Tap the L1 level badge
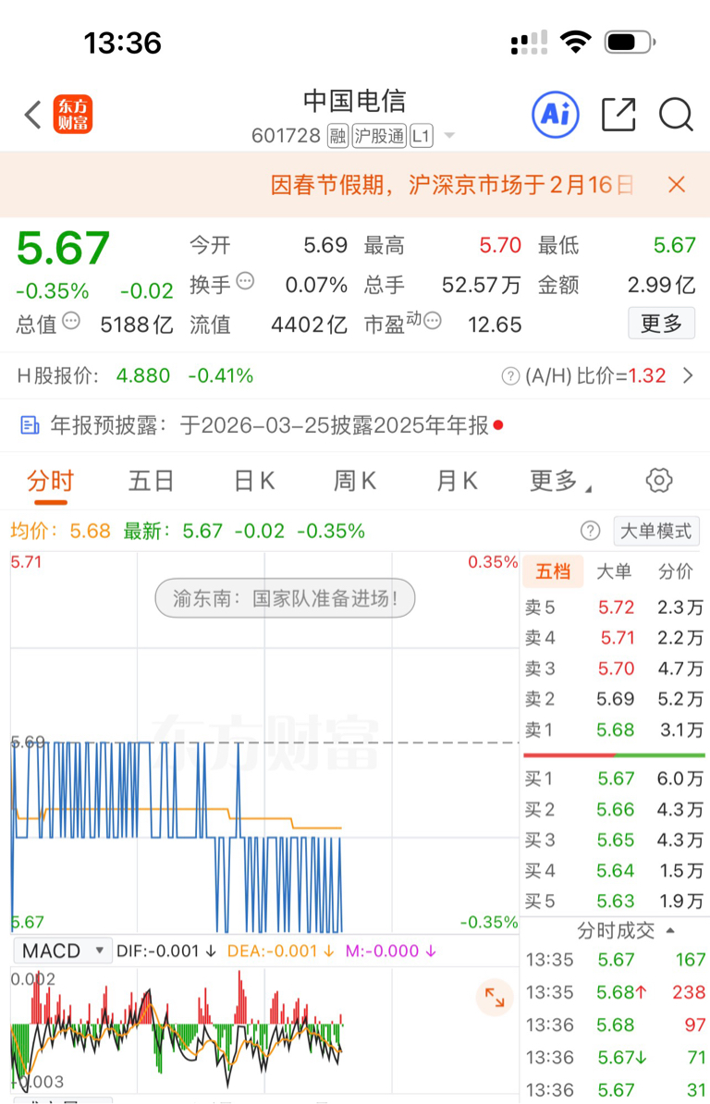 click(421, 135)
